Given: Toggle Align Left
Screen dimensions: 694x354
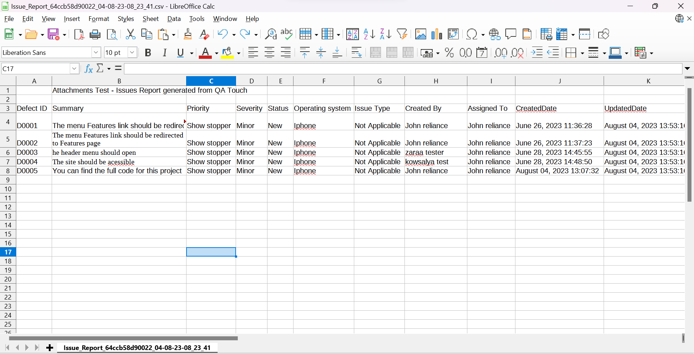Looking at the screenshot, I should [253, 53].
